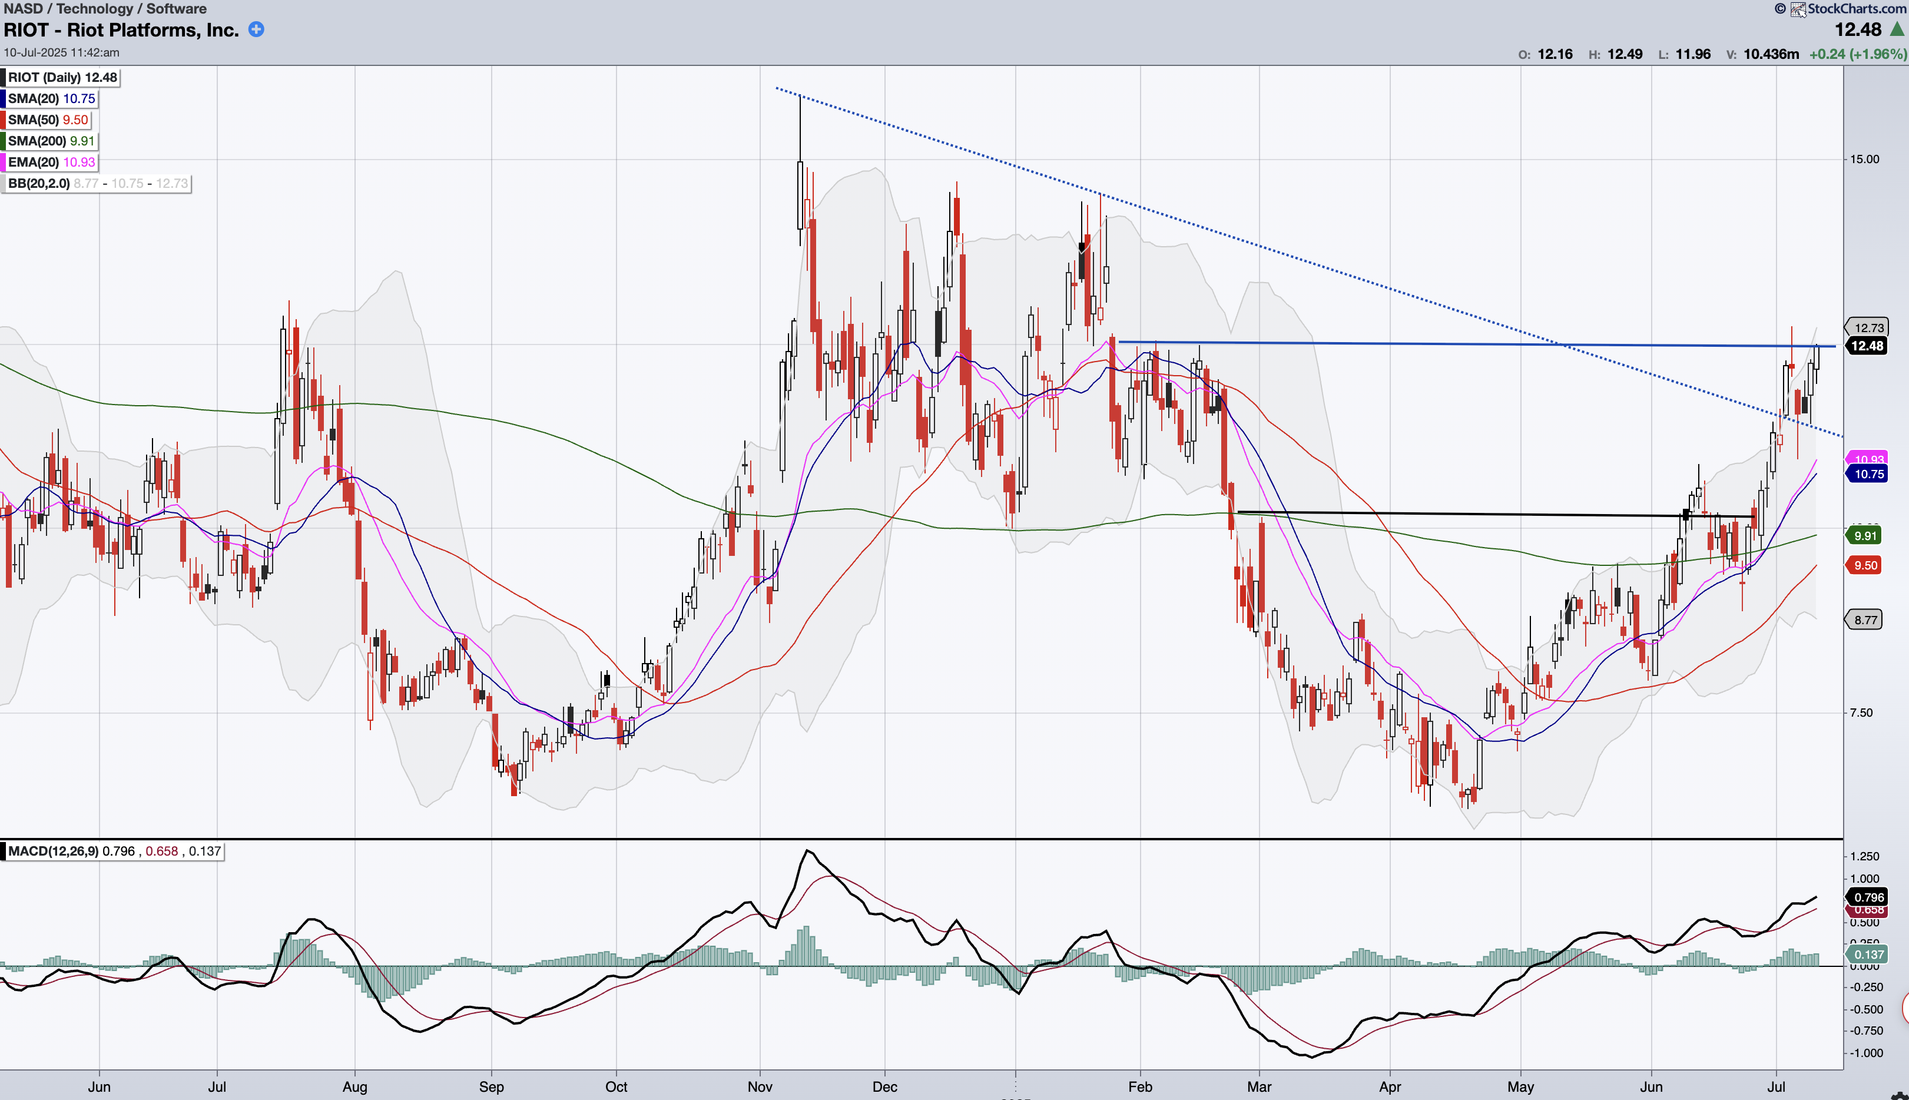This screenshot has width=1909, height=1100.
Task: Click the black 12.48 current price tag
Action: coord(1867,345)
